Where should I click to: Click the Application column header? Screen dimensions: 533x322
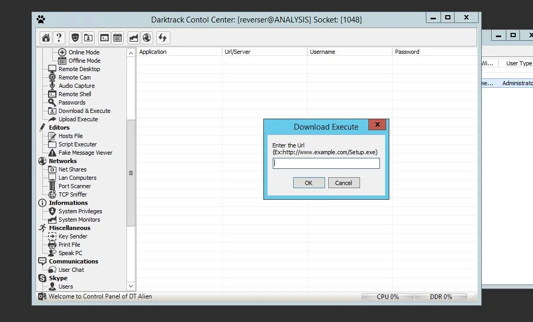(x=179, y=52)
